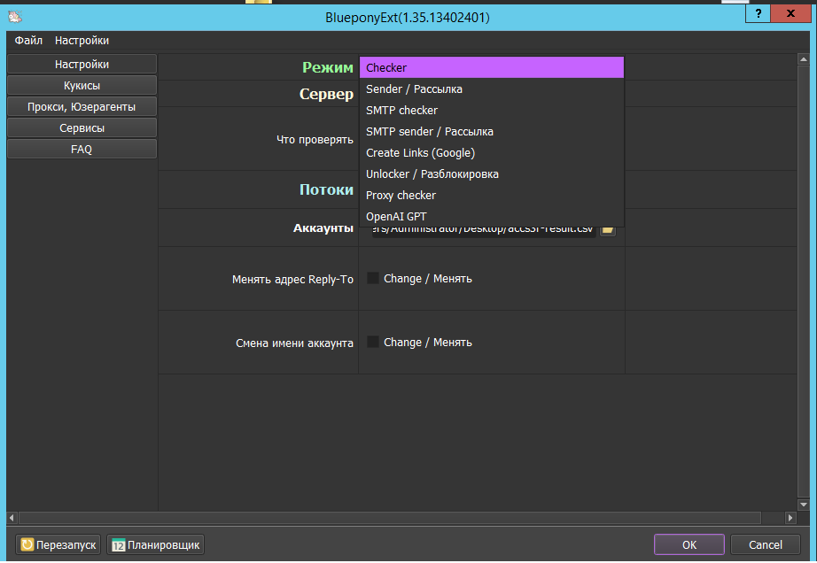Click vertical scrollbar down arrow
Viewport: 817px width, 563px height.
pyautogui.click(x=803, y=505)
